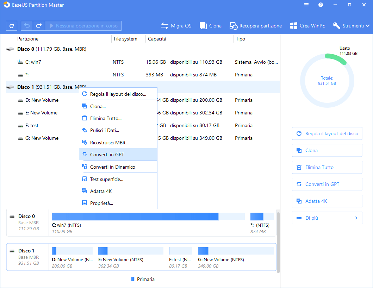The width and height of the screenshot is (373, 288).
Task: Choose Converti in Dinamico from context menu
Action: [x=118, y=167]
